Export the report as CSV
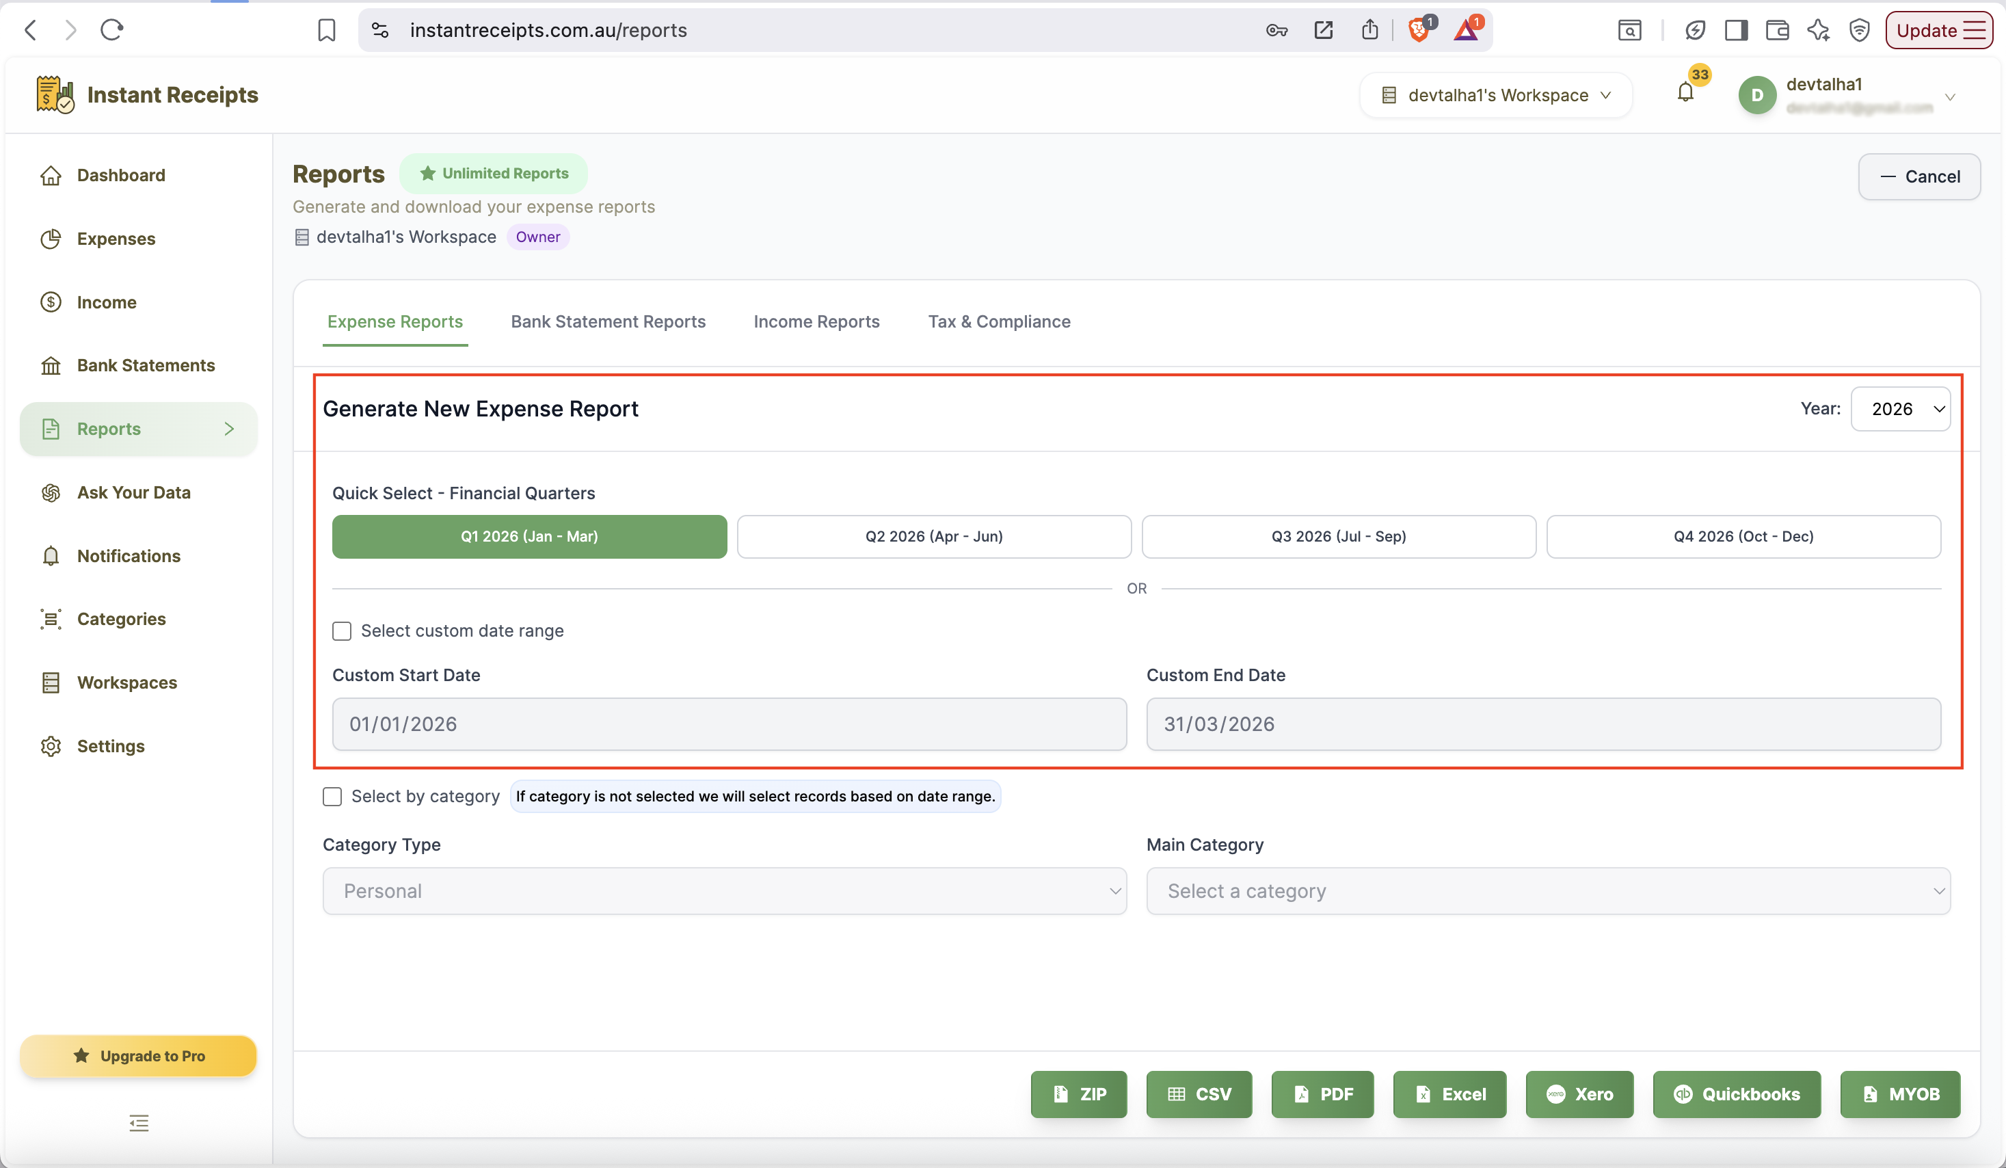 (x=1199, y=1094)
